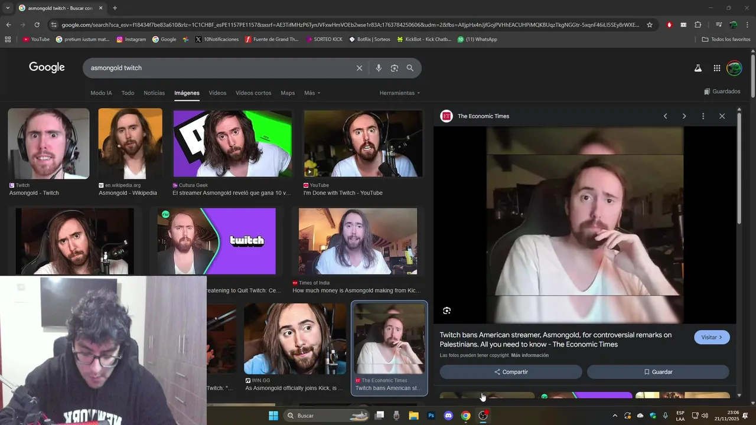Viewport: 756px width, 425px height.
Task: Close the image preview panel
Action: pos(722,116)
